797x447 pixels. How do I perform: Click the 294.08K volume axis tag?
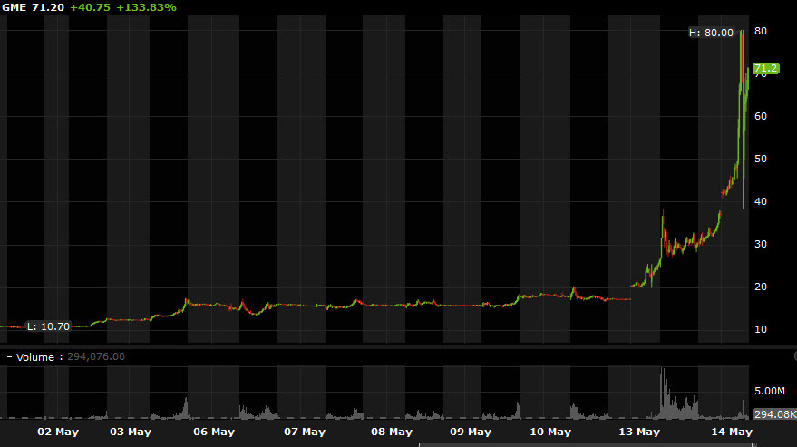(774, 414)
